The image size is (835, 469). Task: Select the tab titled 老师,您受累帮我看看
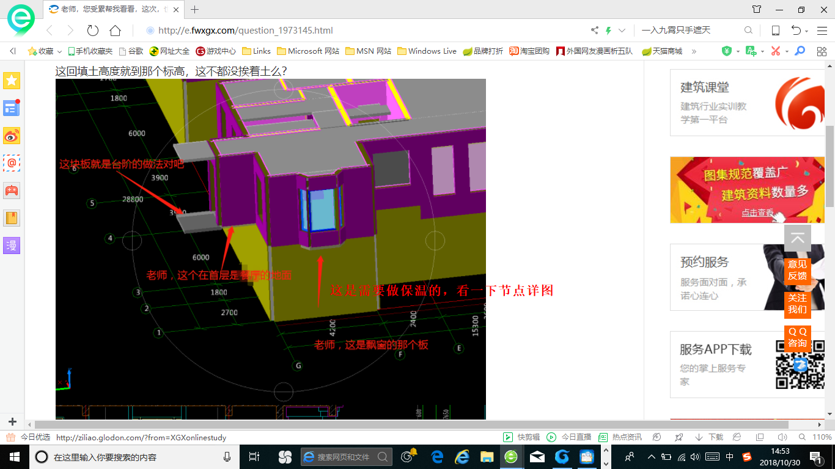point(114,9)
